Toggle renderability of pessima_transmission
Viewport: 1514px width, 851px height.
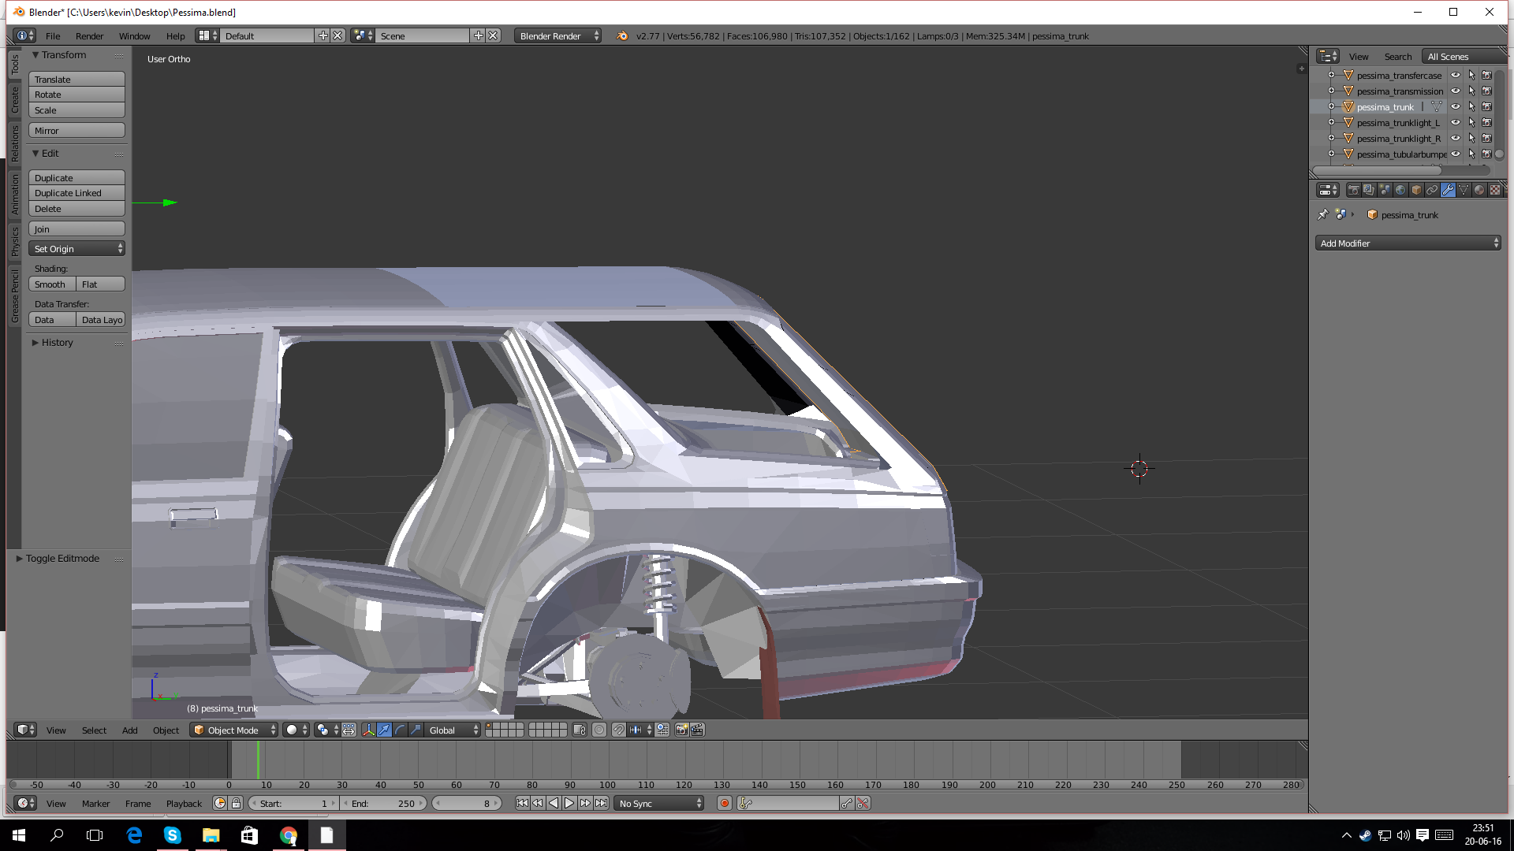coord(1487,91)
